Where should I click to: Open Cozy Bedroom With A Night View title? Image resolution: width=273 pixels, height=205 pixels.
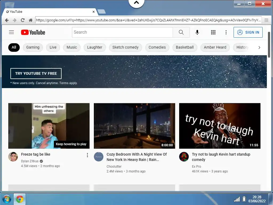[137, 157]
